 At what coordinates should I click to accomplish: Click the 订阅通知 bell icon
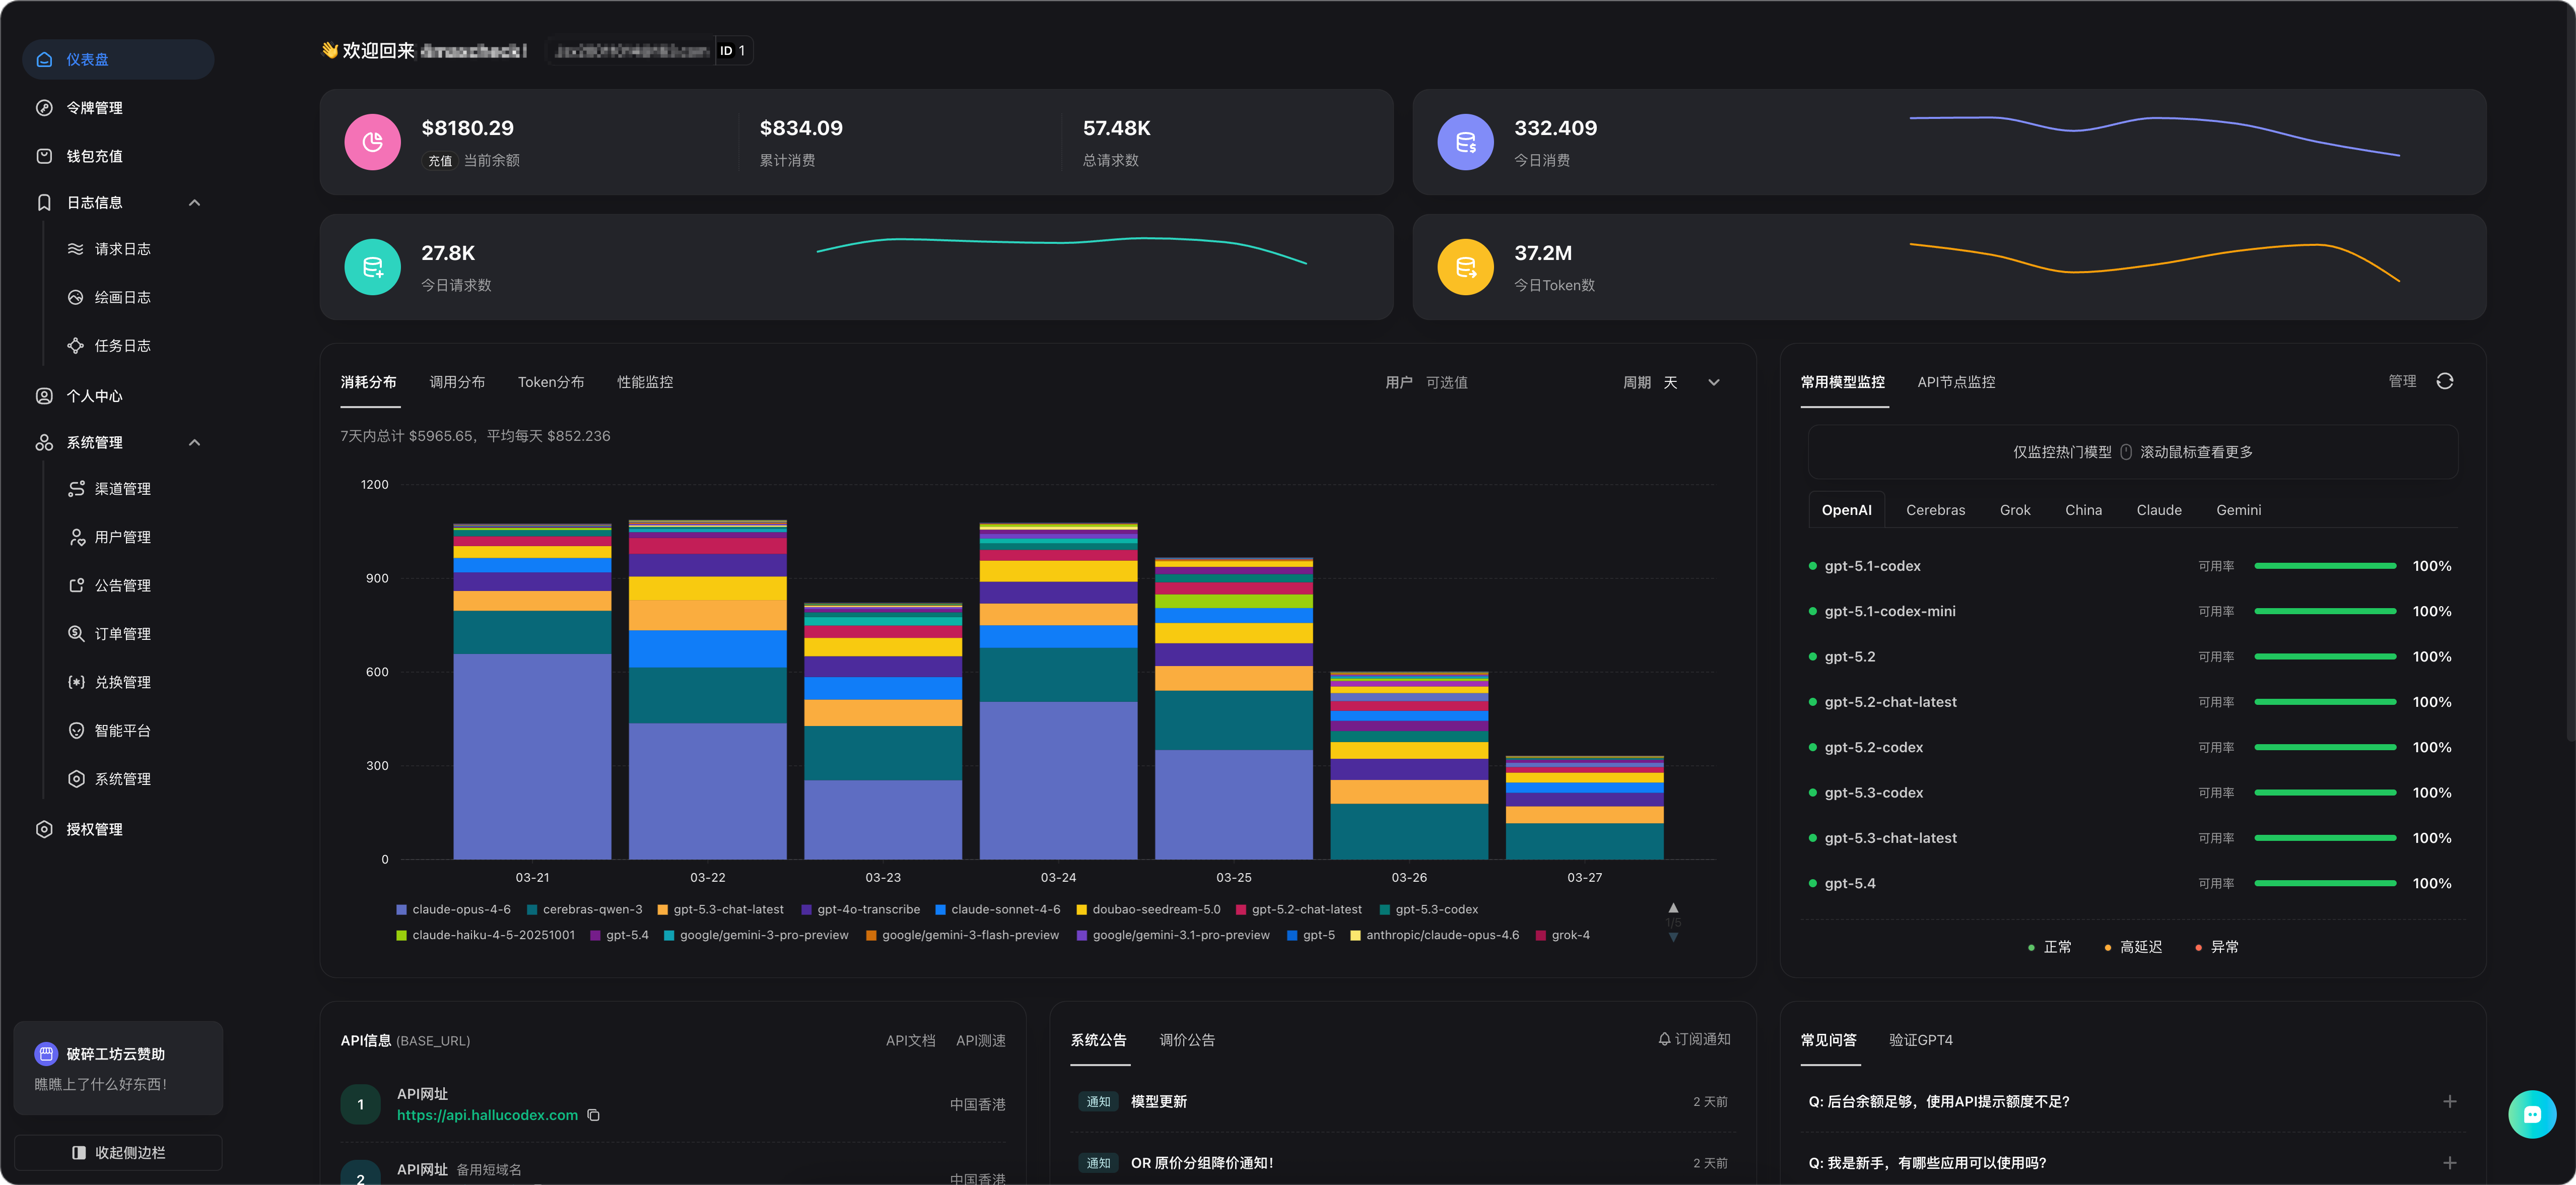tap(1664, 1039)
